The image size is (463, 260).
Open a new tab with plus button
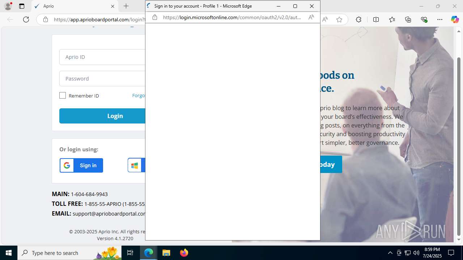click(x=126, y=6)
